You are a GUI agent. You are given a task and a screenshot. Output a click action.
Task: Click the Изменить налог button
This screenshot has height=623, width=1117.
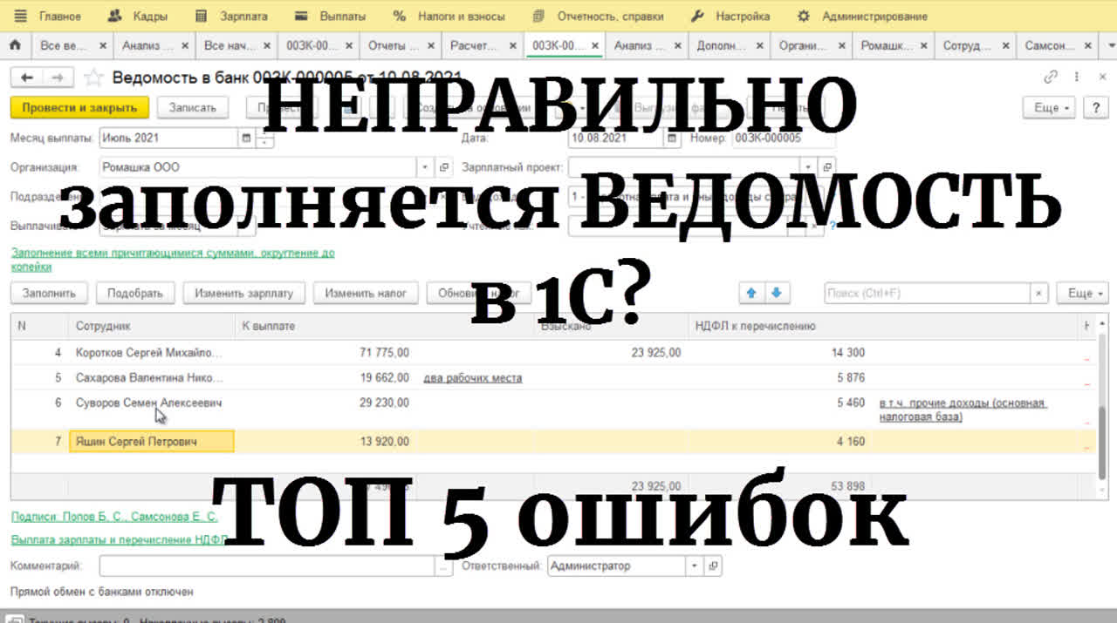tap(366, 294)
